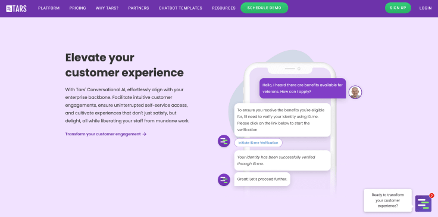
Task: Go to Chatbot Templates
Action: 180,8
